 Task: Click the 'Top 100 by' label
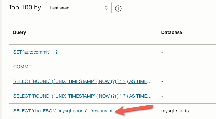click(25, 8)
